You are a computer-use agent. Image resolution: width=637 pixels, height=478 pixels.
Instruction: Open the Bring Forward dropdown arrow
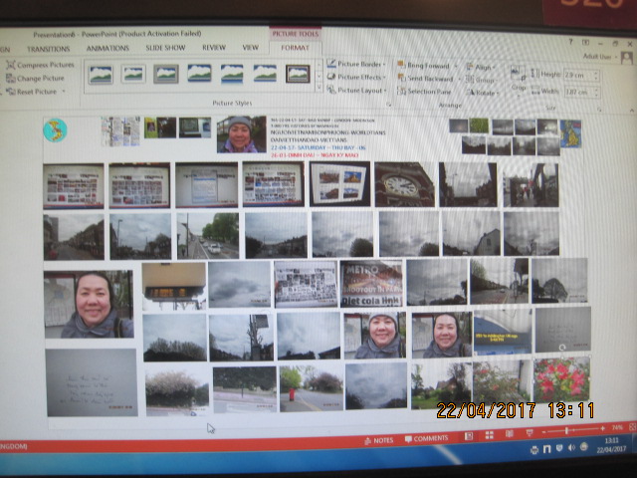[x=456, y=66]
